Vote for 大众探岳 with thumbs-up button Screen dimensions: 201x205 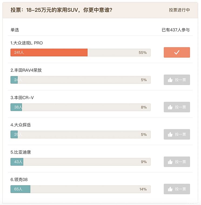point(177,135)
